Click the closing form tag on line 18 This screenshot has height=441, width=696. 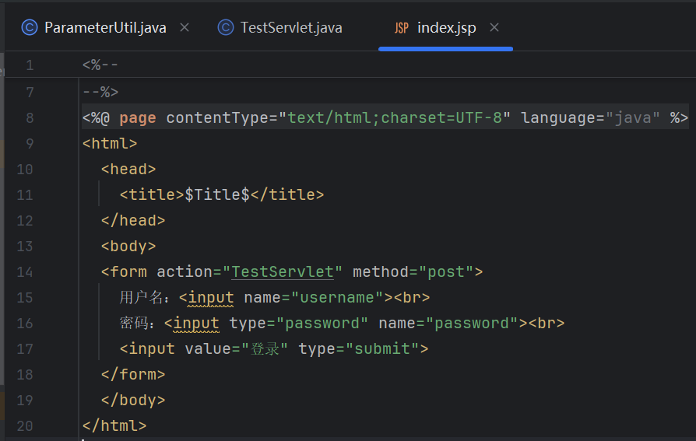click(133, 374)
